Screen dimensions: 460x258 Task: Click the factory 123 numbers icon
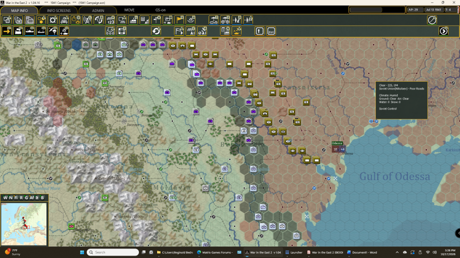110,20
